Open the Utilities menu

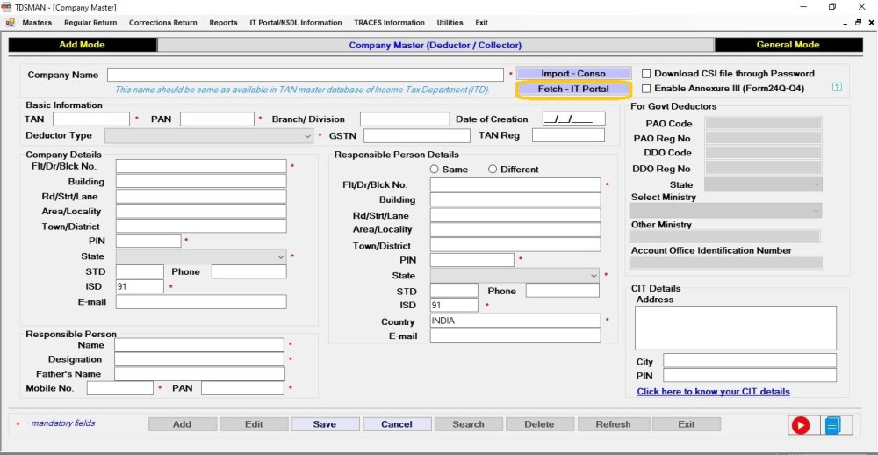pos(450,23)
